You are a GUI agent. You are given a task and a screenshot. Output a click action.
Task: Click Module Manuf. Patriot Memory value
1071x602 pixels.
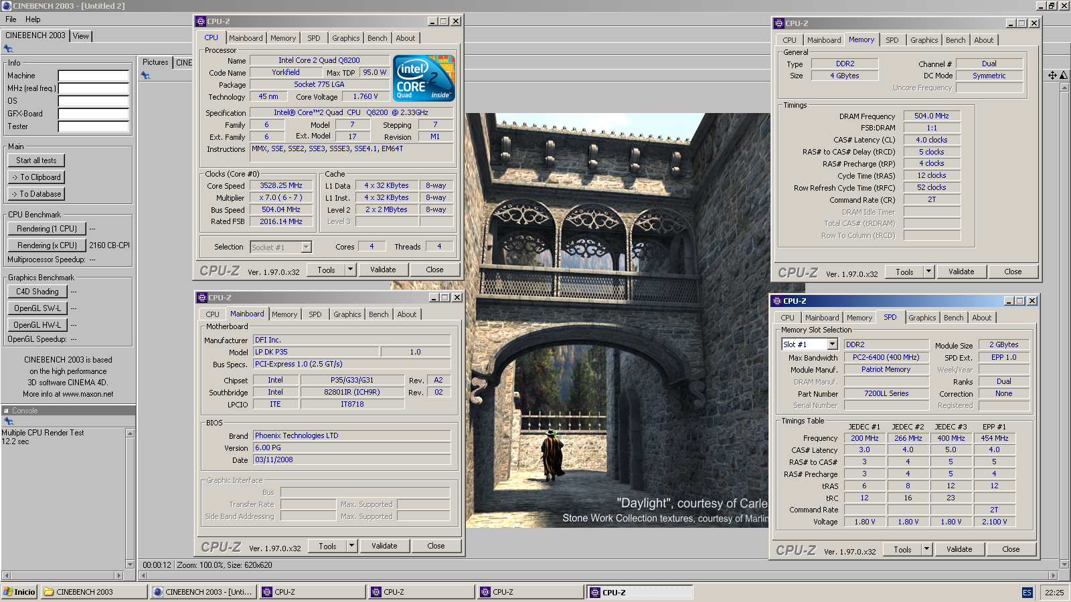click(x=886, y=369)
